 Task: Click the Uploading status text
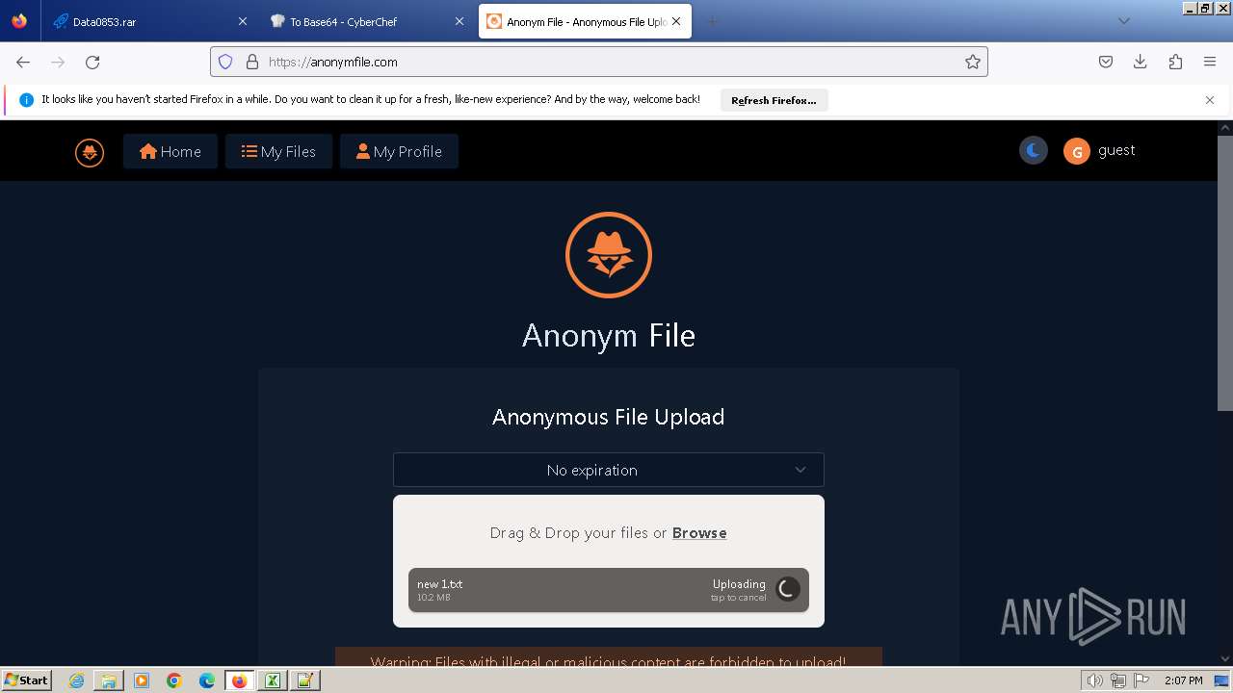pos(739,584)
